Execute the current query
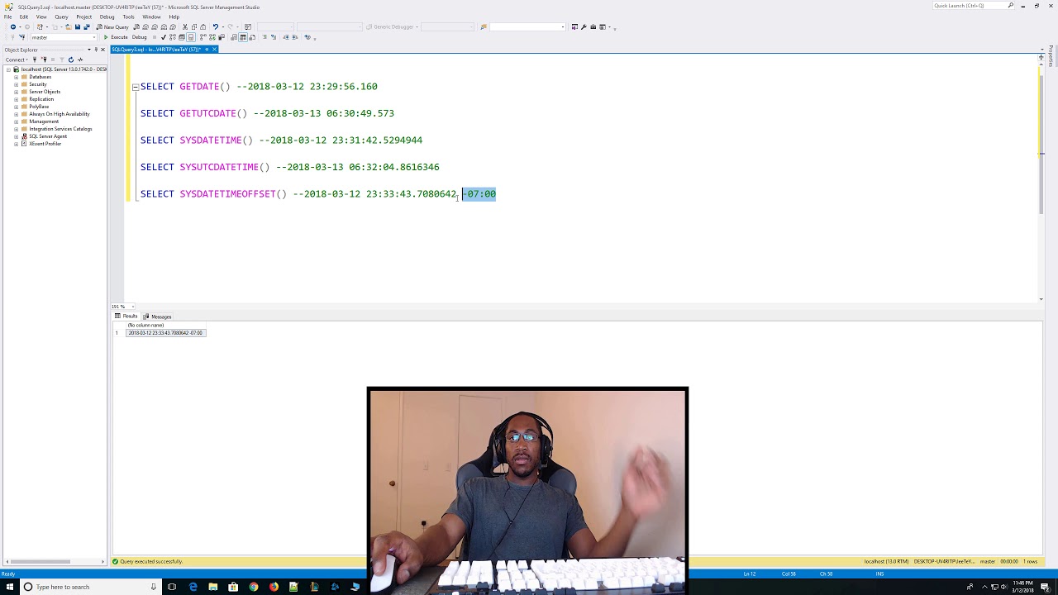 click(116, 37)
